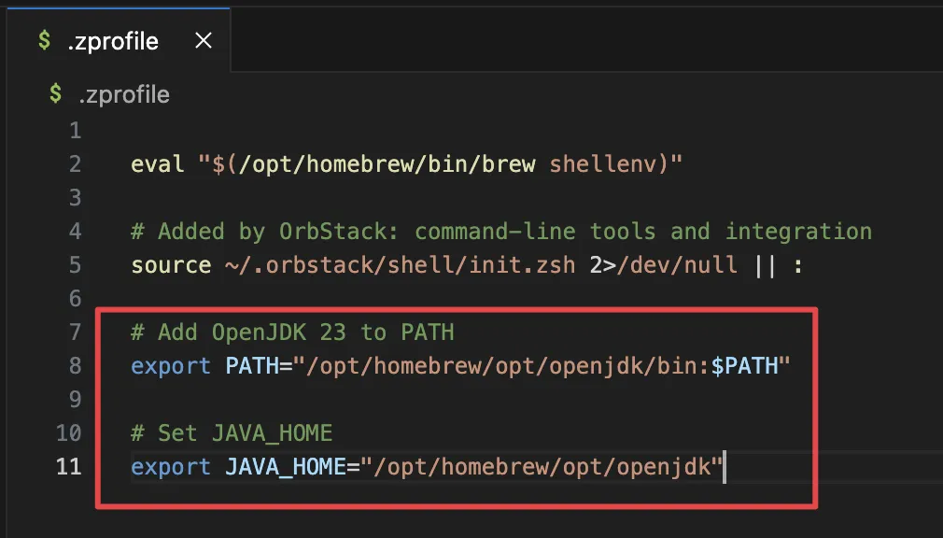Click line number 7 in the gutter

tap(75, 332)
